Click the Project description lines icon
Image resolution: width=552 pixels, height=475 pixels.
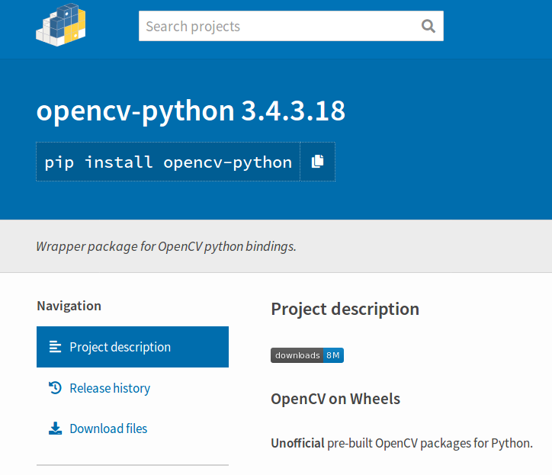coord(55,347)
